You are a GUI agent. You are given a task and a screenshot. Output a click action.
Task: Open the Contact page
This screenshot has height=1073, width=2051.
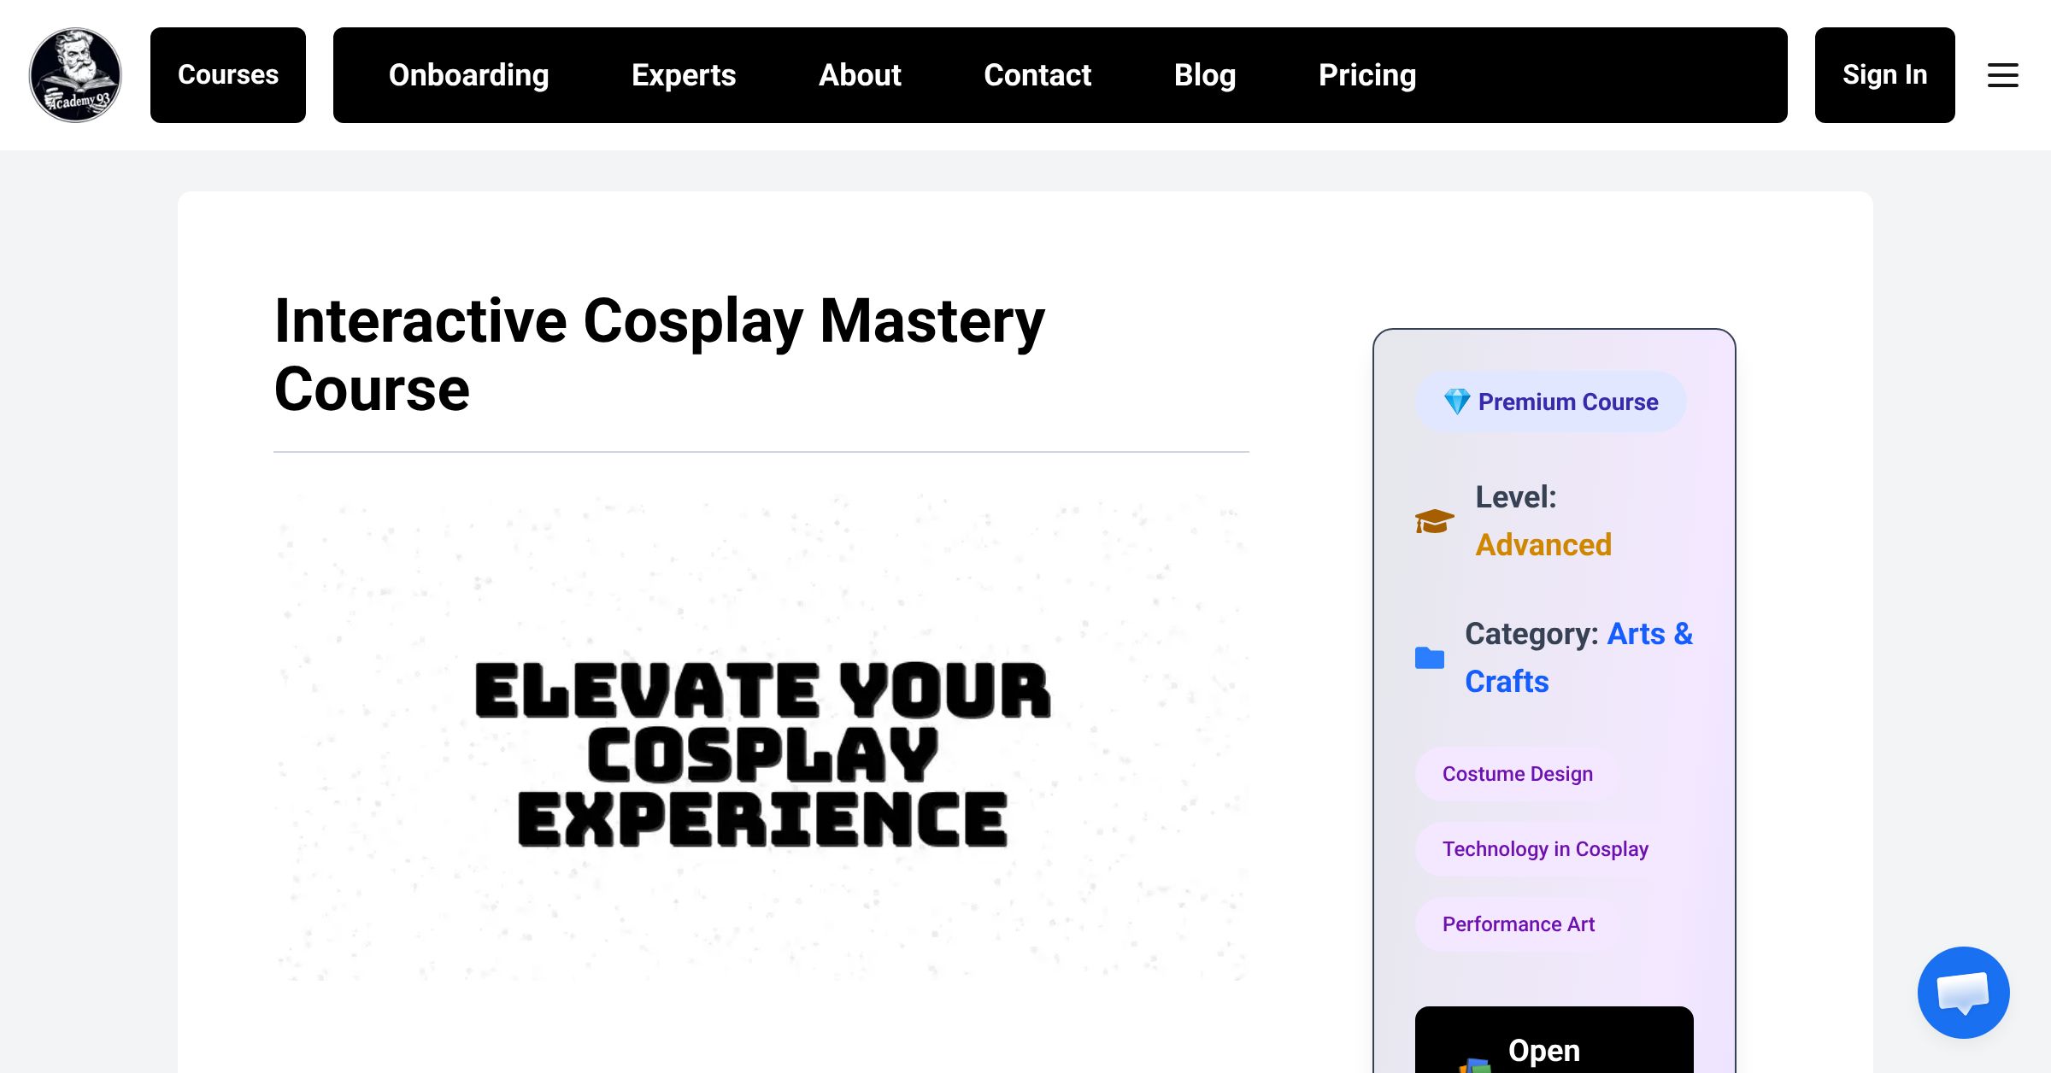1037,75
